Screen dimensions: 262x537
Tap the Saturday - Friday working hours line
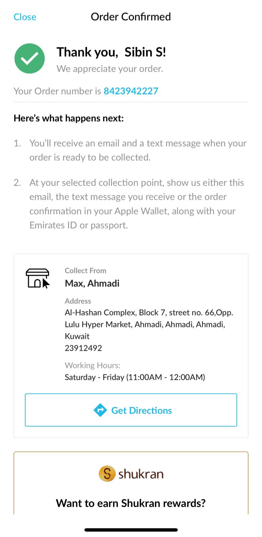pyautogui.click(x=135, y=377)
